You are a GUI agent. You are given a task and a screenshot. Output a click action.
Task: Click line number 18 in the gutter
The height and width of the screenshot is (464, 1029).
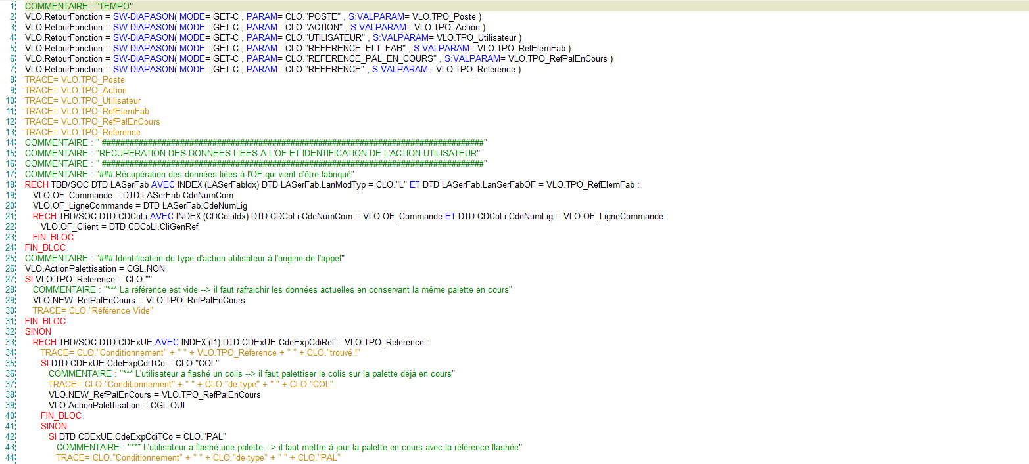click(x=11, y=184)
